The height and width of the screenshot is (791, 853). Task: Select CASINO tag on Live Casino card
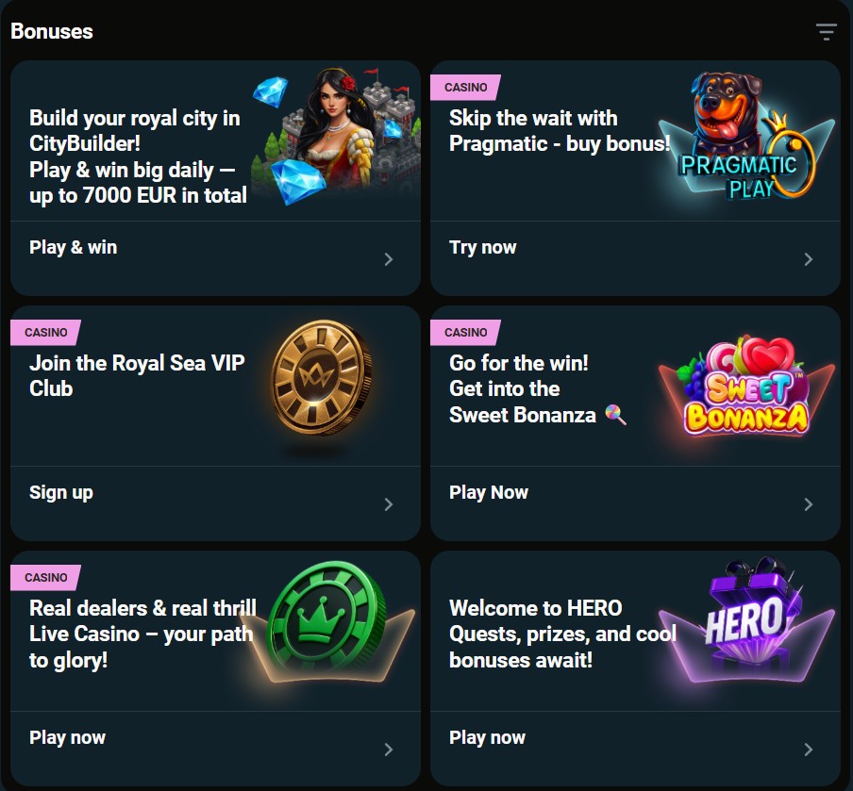coord(45,578)
